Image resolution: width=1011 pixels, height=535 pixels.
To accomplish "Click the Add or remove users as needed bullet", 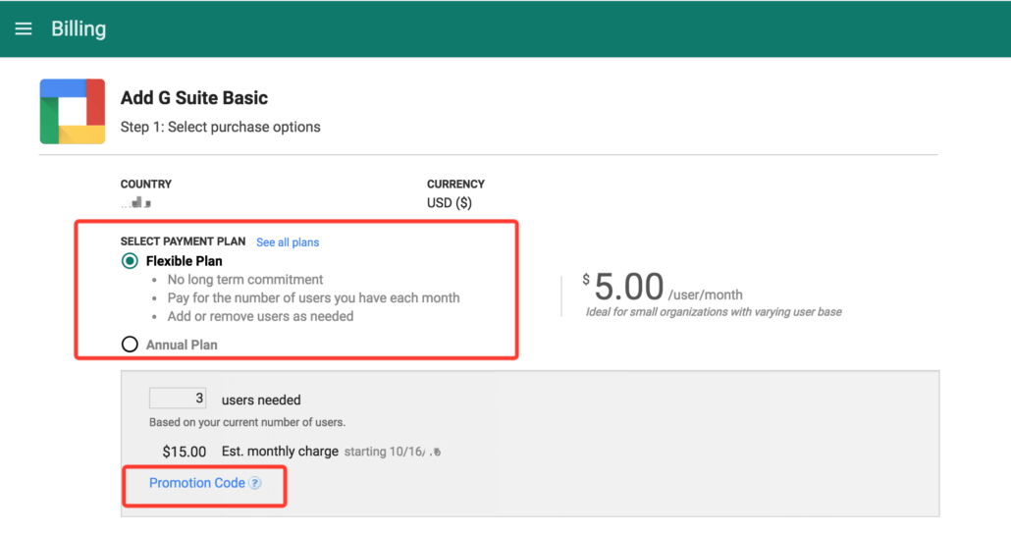I will click(260, 316).
